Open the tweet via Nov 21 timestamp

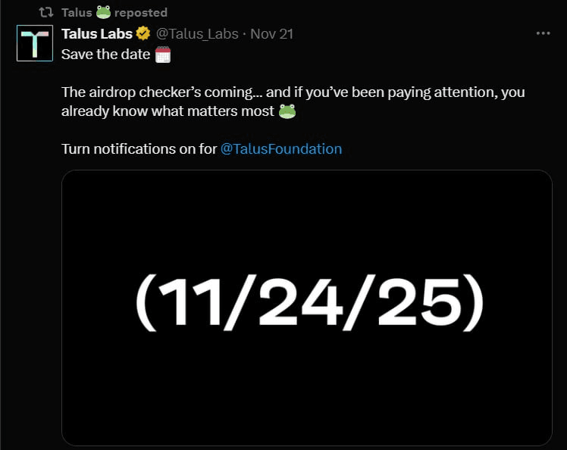point(271,34)
